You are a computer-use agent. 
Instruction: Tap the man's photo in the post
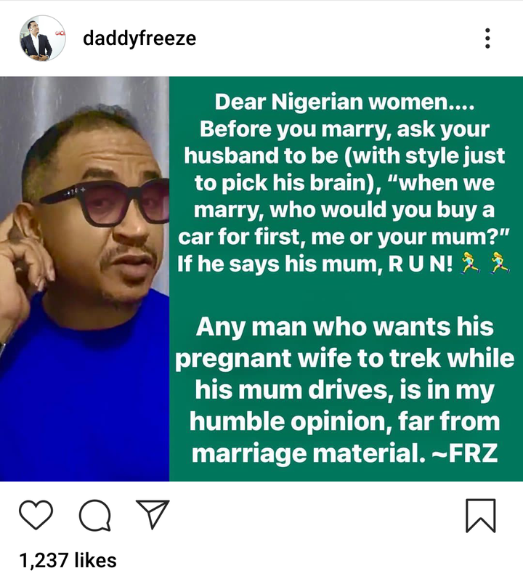pos(84,279)
